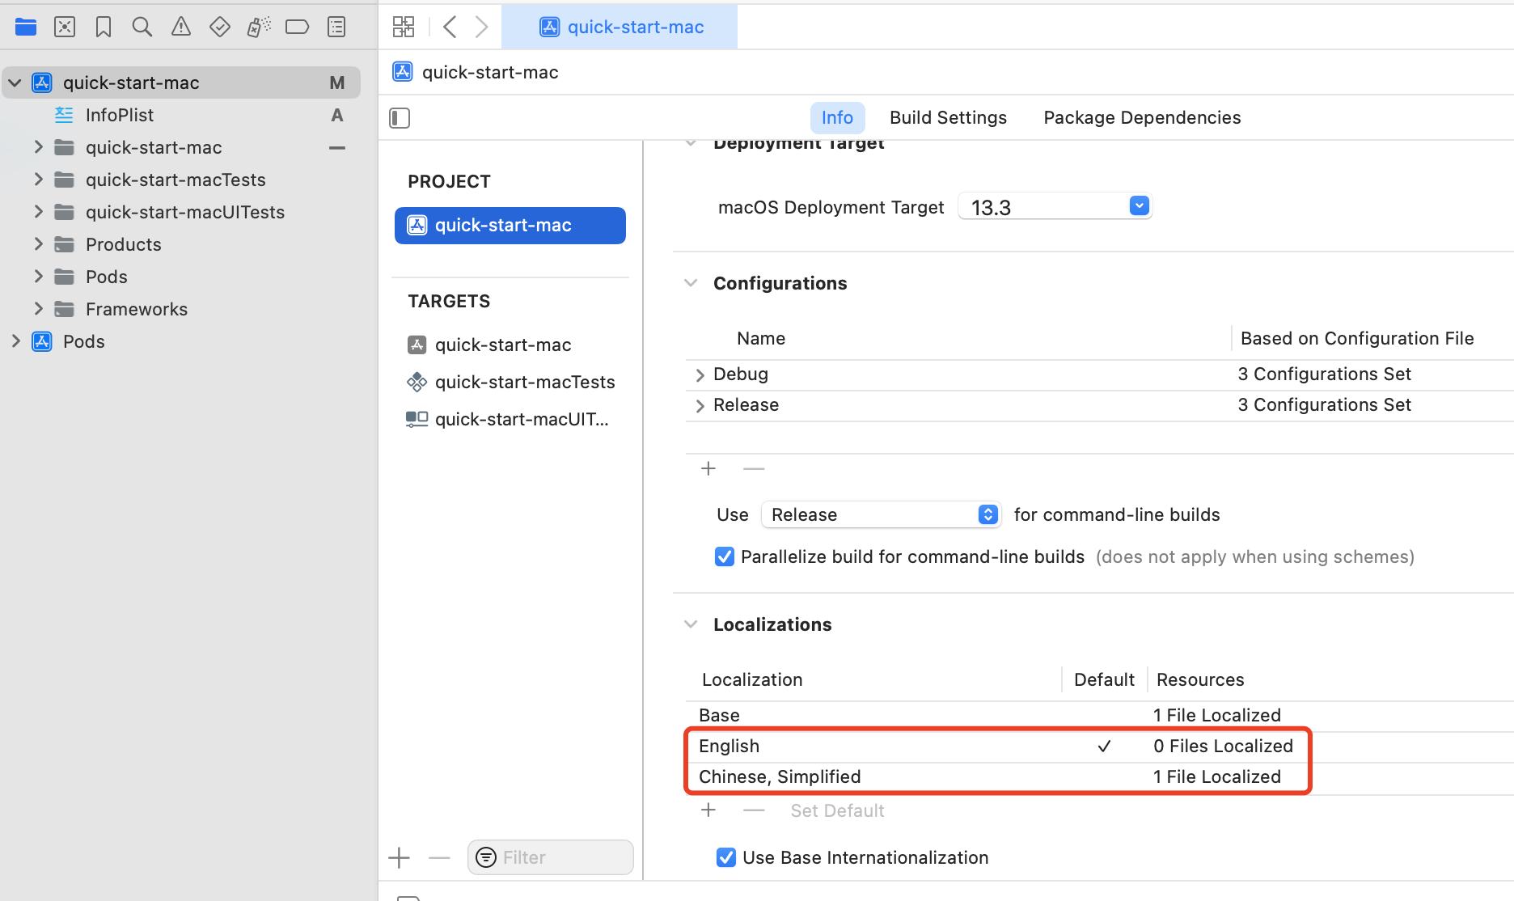The height and width of the screenshot is (901, 1514).
Task: Go back with the left arrow
Action: (x=450, y=27)
